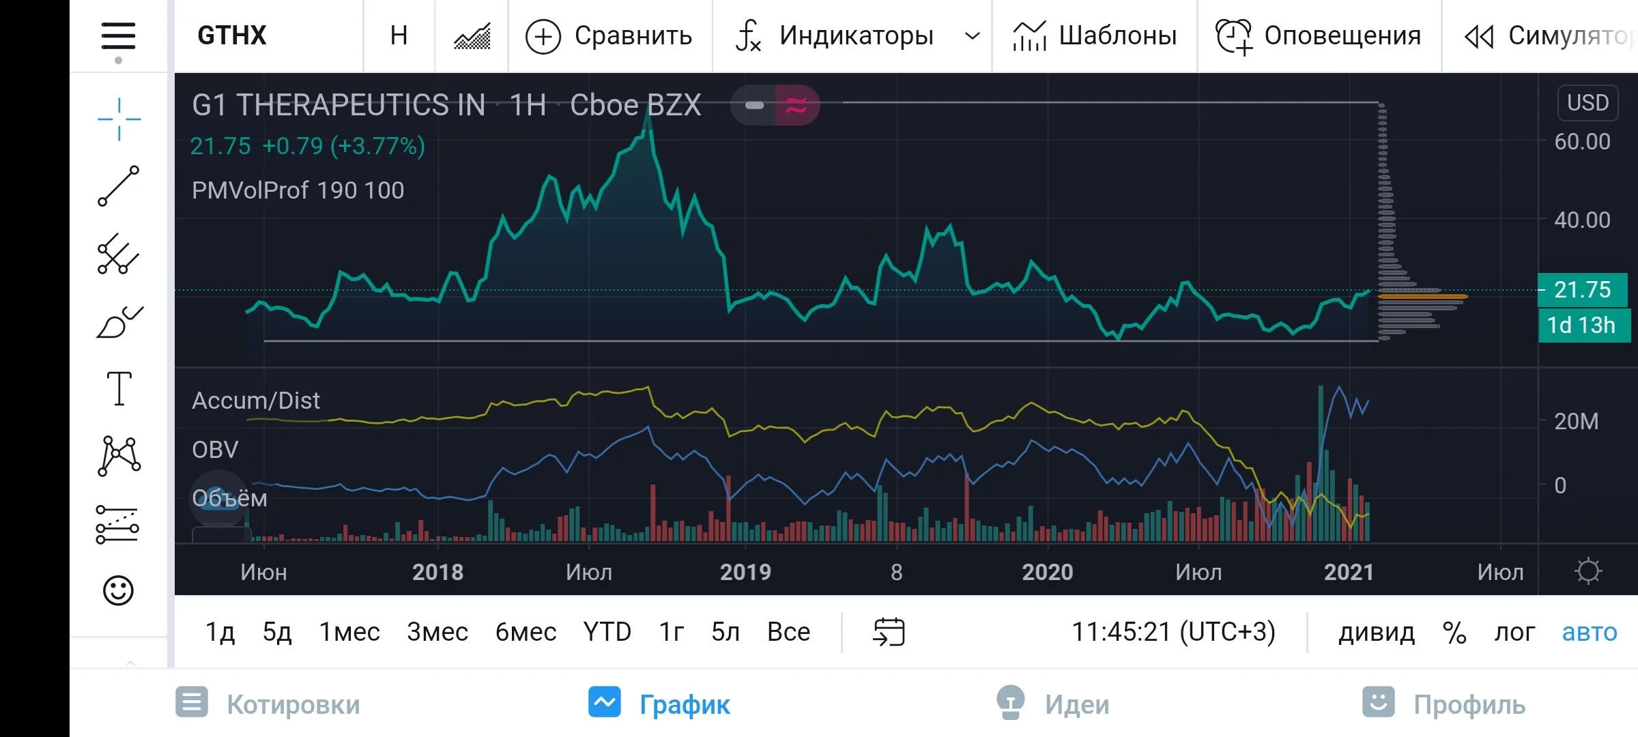Open the timezone selector showing UTC+3
Image resolution: width=1638 pixels, height=737 pixels.
1173,632
